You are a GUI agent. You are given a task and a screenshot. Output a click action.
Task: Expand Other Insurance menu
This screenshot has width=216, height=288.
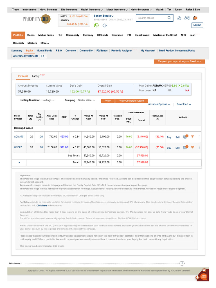[x=141, y=10]
